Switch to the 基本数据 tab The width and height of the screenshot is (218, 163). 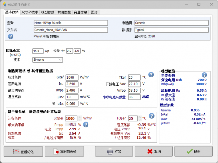coord(12,12)
